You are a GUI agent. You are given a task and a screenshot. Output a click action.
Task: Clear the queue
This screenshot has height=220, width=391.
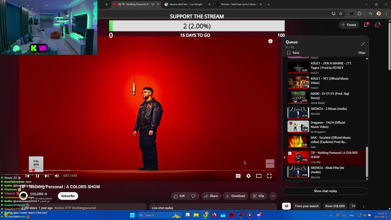[x=362, y=53]
